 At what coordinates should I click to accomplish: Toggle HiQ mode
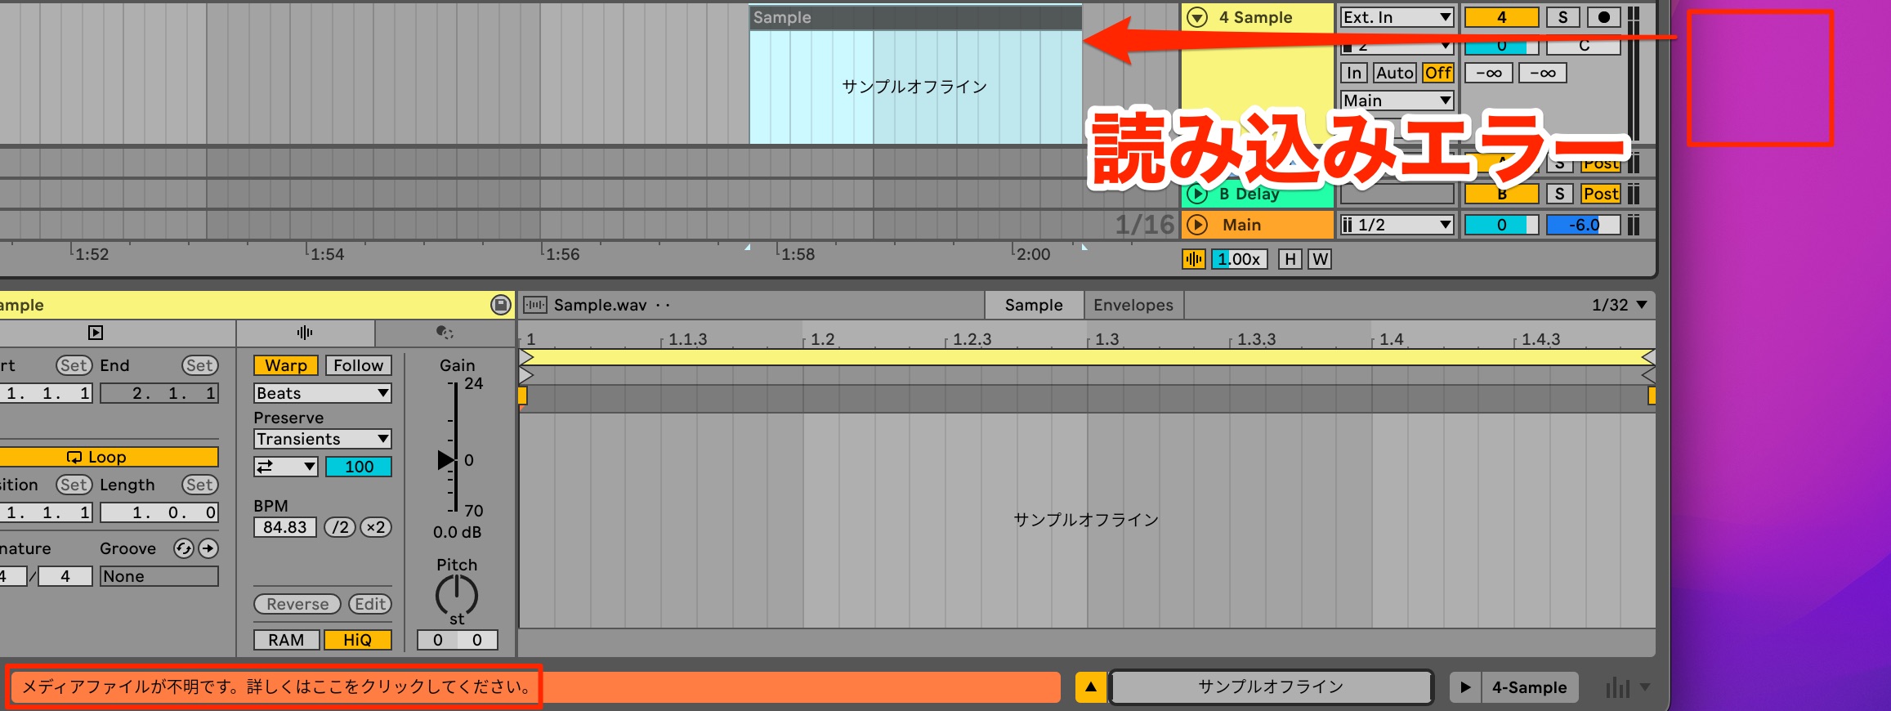click(x=358, y=640)
